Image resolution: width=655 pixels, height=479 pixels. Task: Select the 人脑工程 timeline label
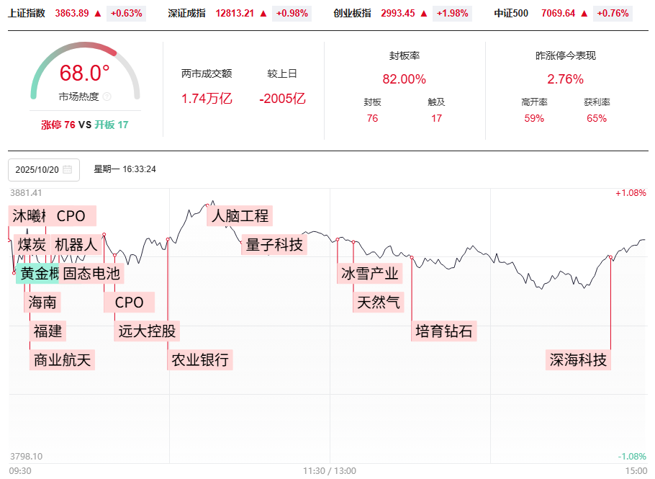click(x=240, y=215)
